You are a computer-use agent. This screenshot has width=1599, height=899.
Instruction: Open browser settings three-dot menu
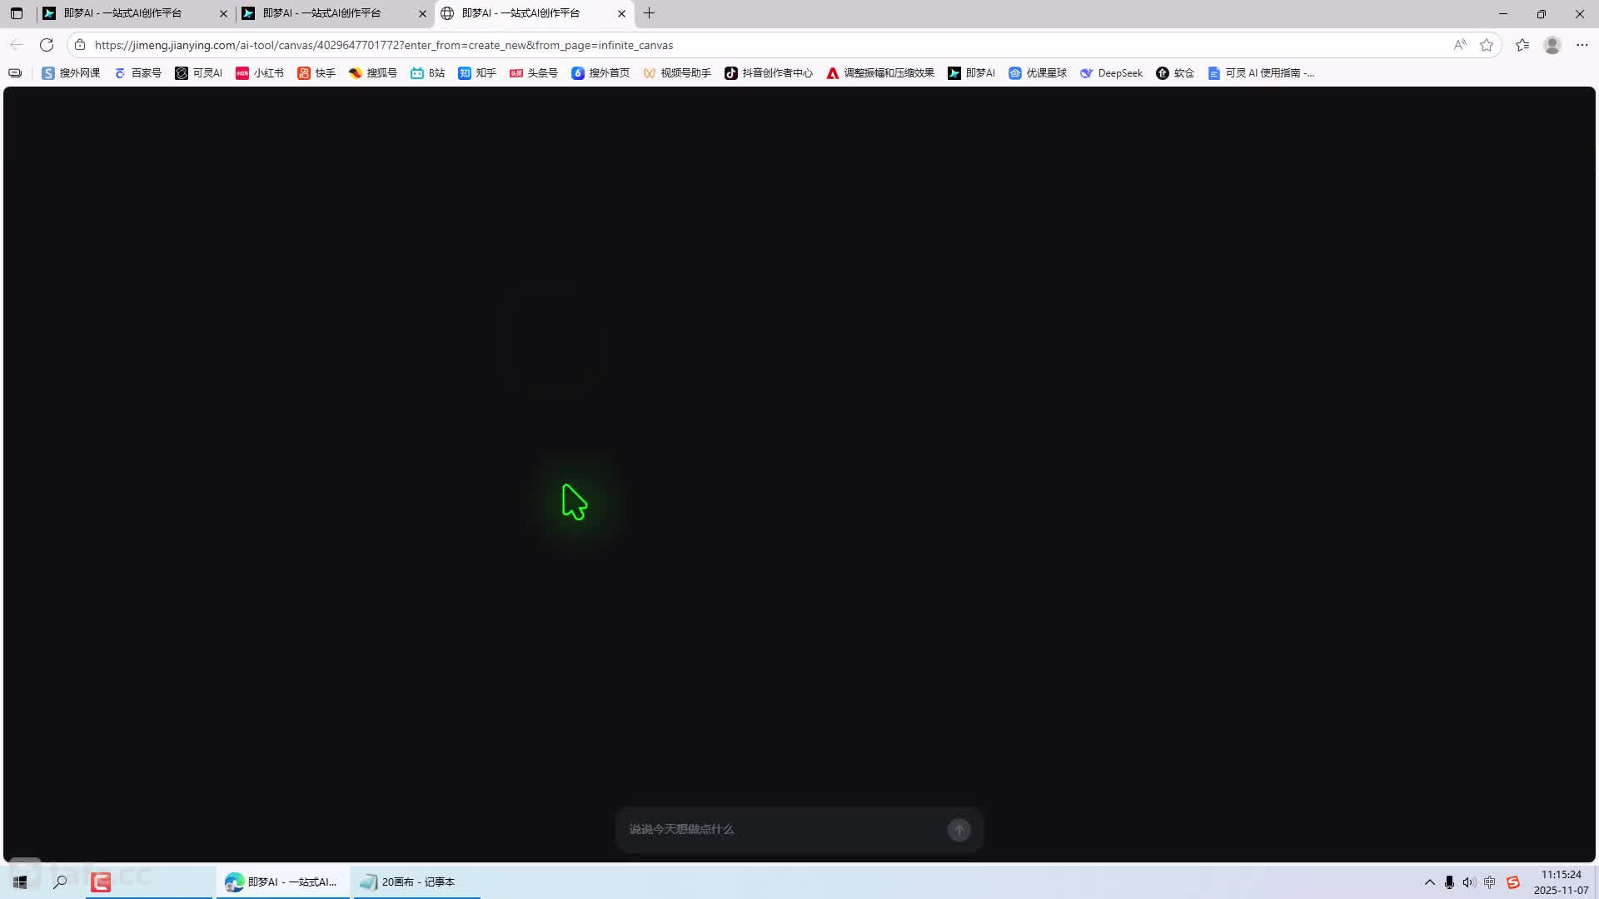point(1582,45)
